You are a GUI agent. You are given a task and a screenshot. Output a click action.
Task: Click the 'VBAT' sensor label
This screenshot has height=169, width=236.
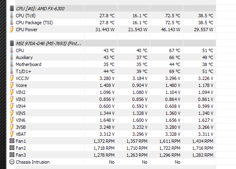point(21,134)
